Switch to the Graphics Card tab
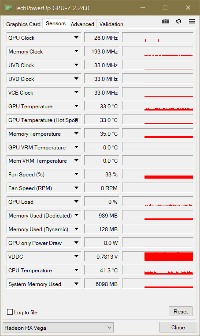 23,24
